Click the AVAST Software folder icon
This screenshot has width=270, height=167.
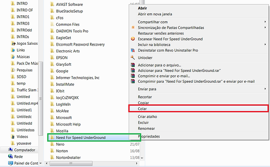click(52, 4)
